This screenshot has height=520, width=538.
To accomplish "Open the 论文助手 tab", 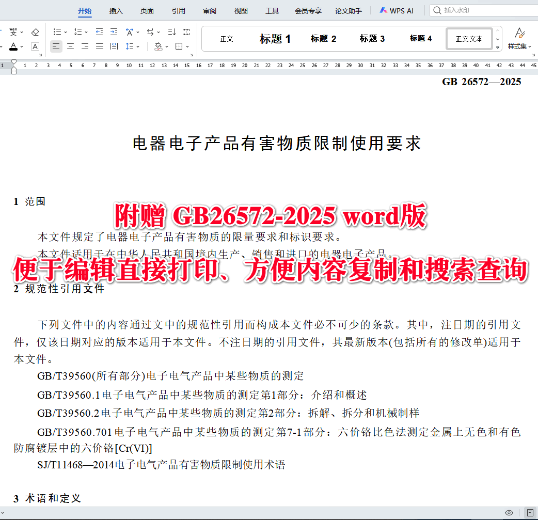I will [349, 11].
